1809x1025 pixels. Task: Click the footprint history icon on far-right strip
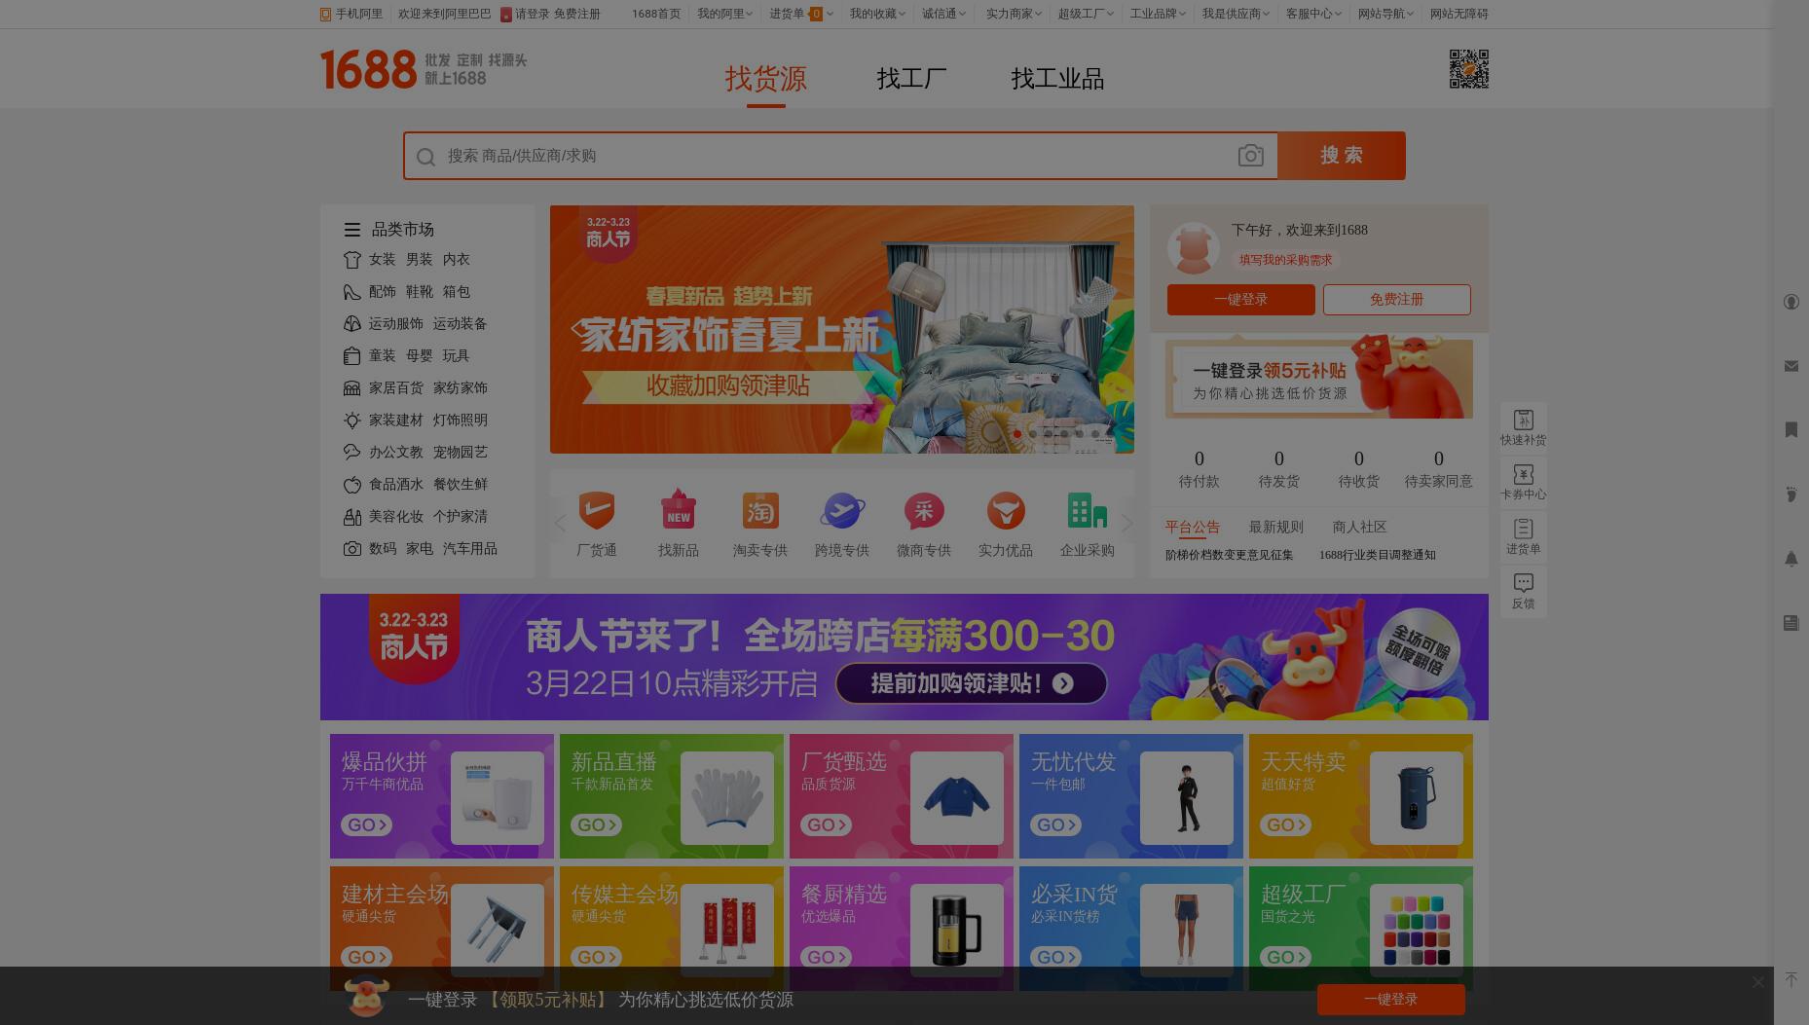1791,494
